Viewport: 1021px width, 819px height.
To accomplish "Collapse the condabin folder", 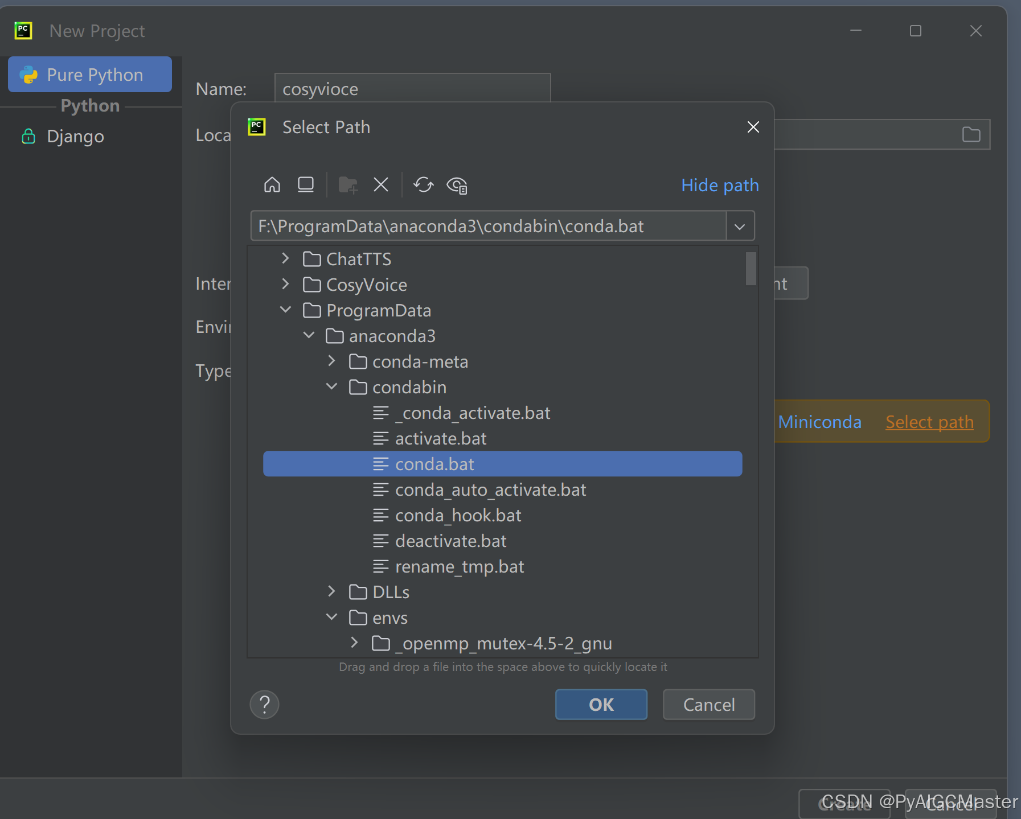I will (332, 387).
